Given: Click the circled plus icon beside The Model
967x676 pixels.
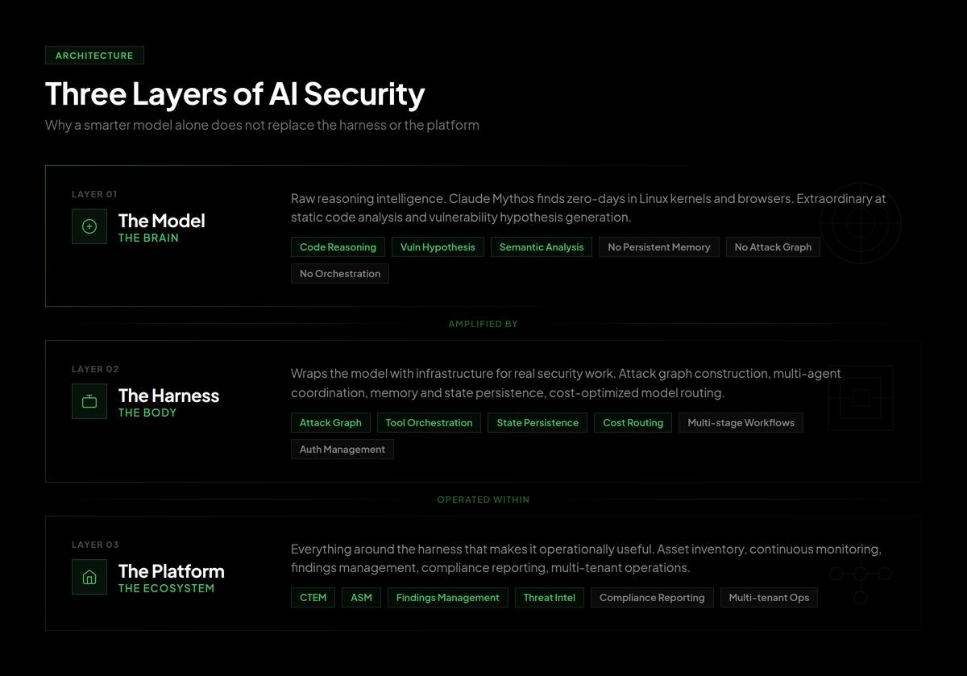Looking at the screenshot, I should [x=89, y=226].
